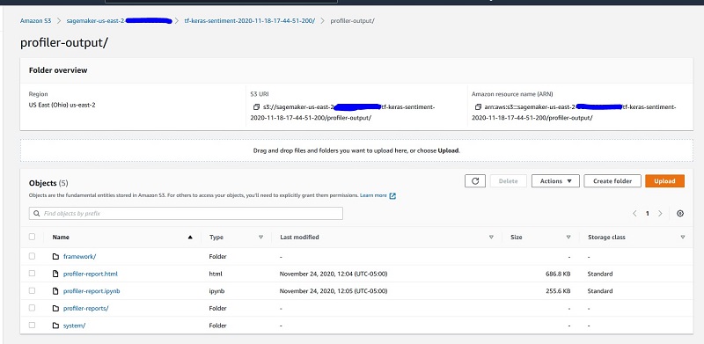Sort by Name column arrow
The image size is (704, 344).
pos(190,238)
